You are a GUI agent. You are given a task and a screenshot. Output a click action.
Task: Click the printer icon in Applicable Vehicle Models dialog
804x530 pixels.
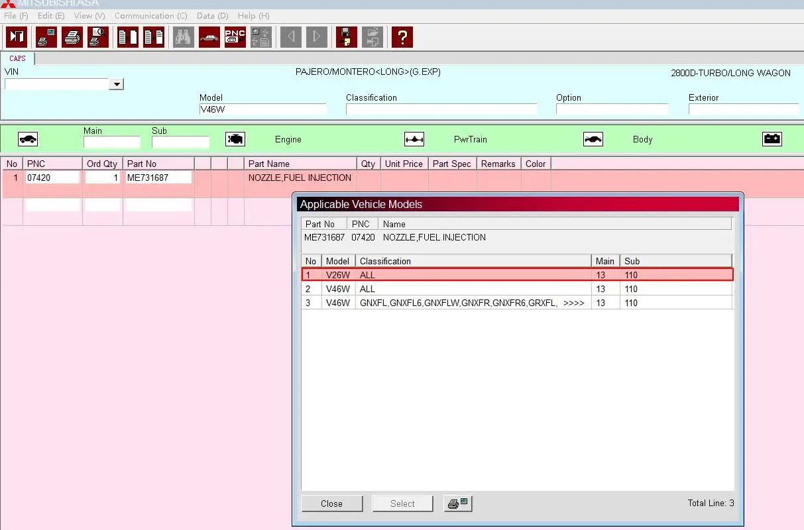click(x=458, y=503)
